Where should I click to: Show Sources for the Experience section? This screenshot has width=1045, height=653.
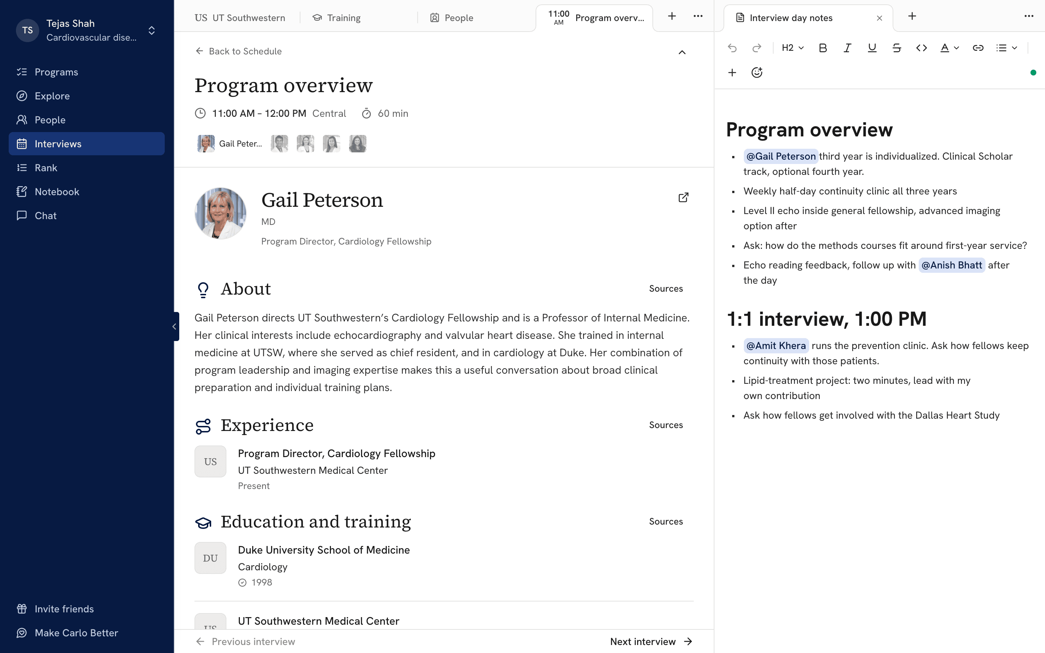coord(666,425)
